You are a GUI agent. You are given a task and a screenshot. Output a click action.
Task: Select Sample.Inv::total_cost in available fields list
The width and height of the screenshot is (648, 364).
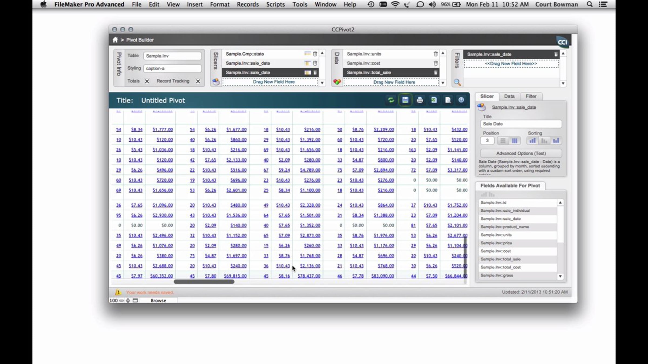[x=518, y=267]
